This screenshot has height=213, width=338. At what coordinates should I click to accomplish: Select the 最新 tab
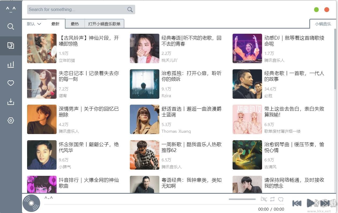[55, 24]
